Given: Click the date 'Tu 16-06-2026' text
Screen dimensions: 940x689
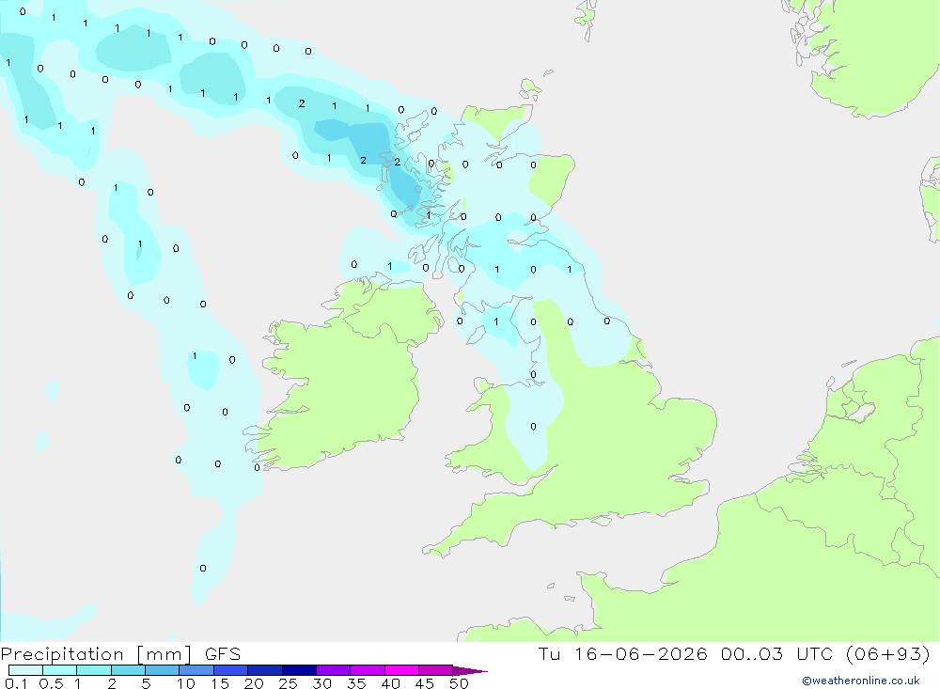Looking at the screenshot, I should click(x=623, y=653).
